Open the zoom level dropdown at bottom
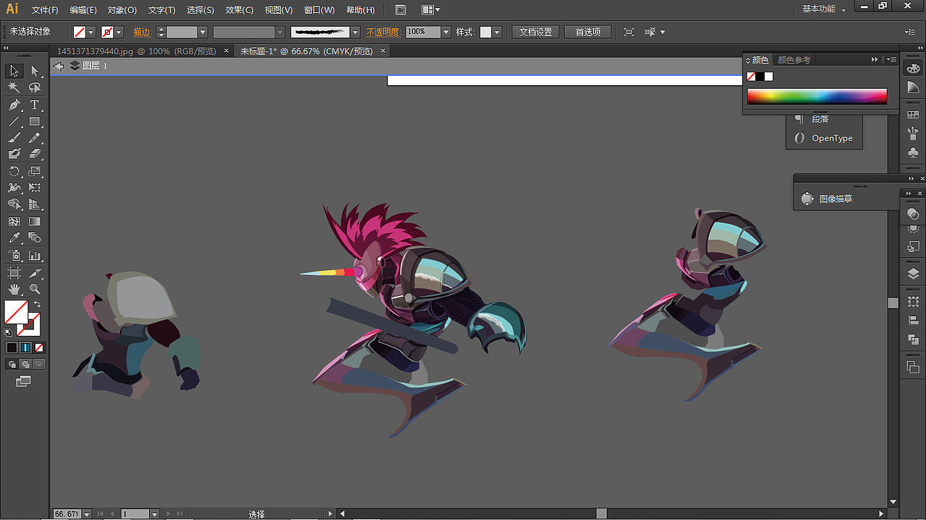Viewport: 926px width, 520px height. 87,514
